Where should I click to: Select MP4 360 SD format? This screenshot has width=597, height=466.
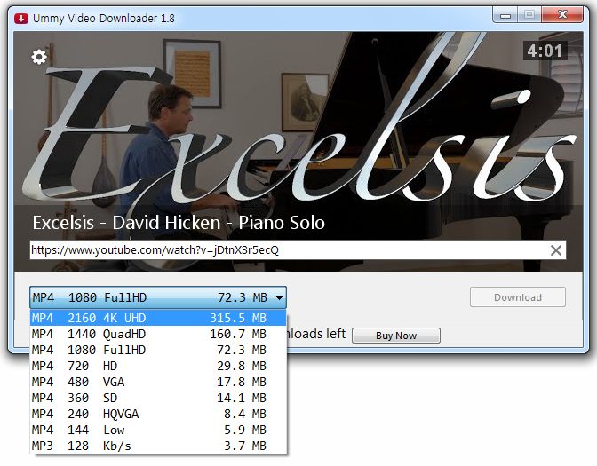click(158, 398)
